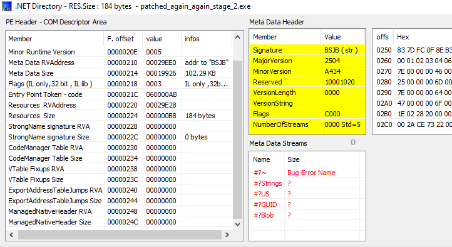Click the 'BSJB ( str )' value cell
452x247 pixels.
[x=343, y=50]
